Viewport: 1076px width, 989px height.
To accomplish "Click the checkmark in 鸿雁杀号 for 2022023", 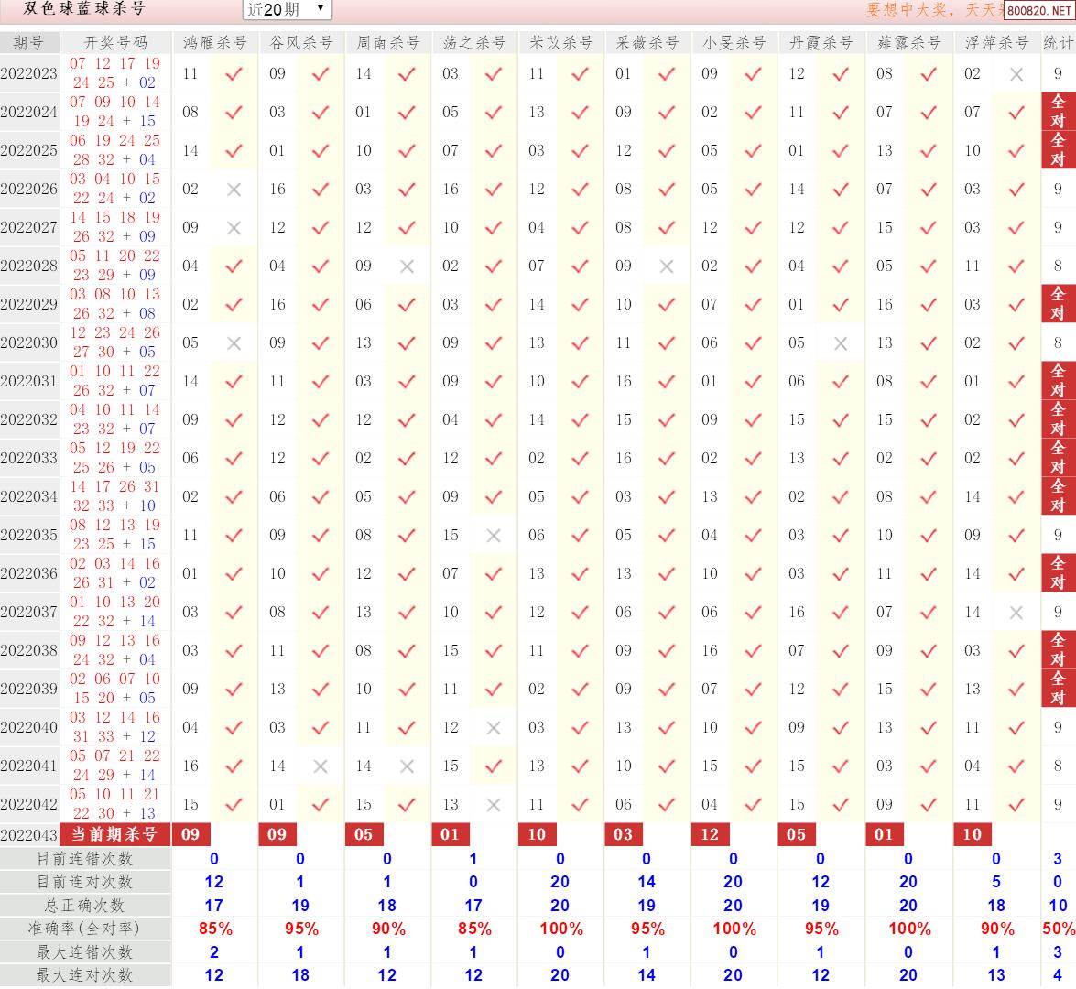I will [234, 73].
